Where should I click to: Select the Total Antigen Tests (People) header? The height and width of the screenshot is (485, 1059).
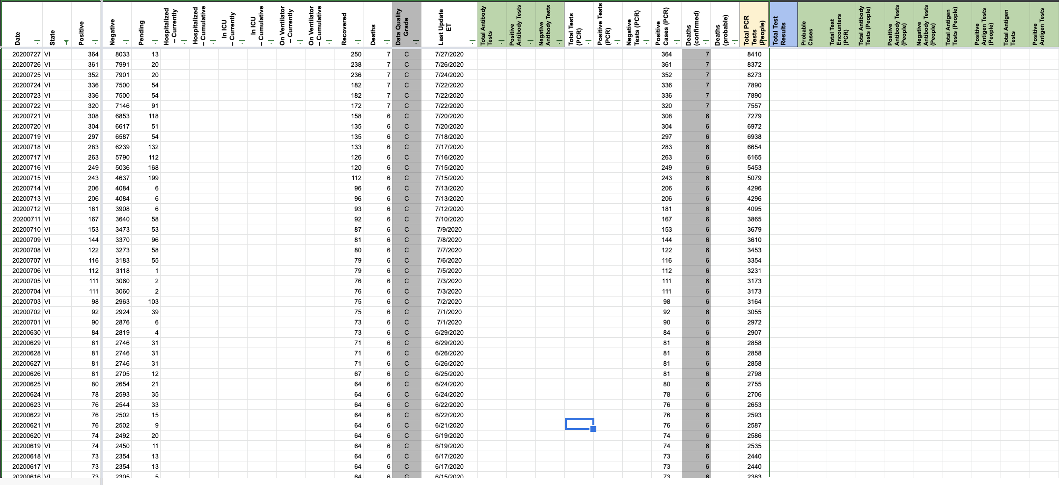coord(957,25)
